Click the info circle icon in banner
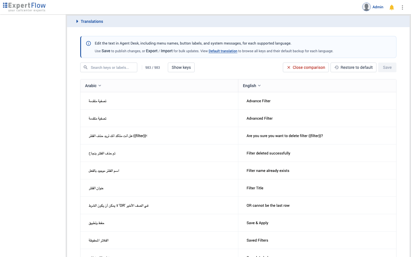This screenshot has height=257, width=411. (x=88, y=43)
